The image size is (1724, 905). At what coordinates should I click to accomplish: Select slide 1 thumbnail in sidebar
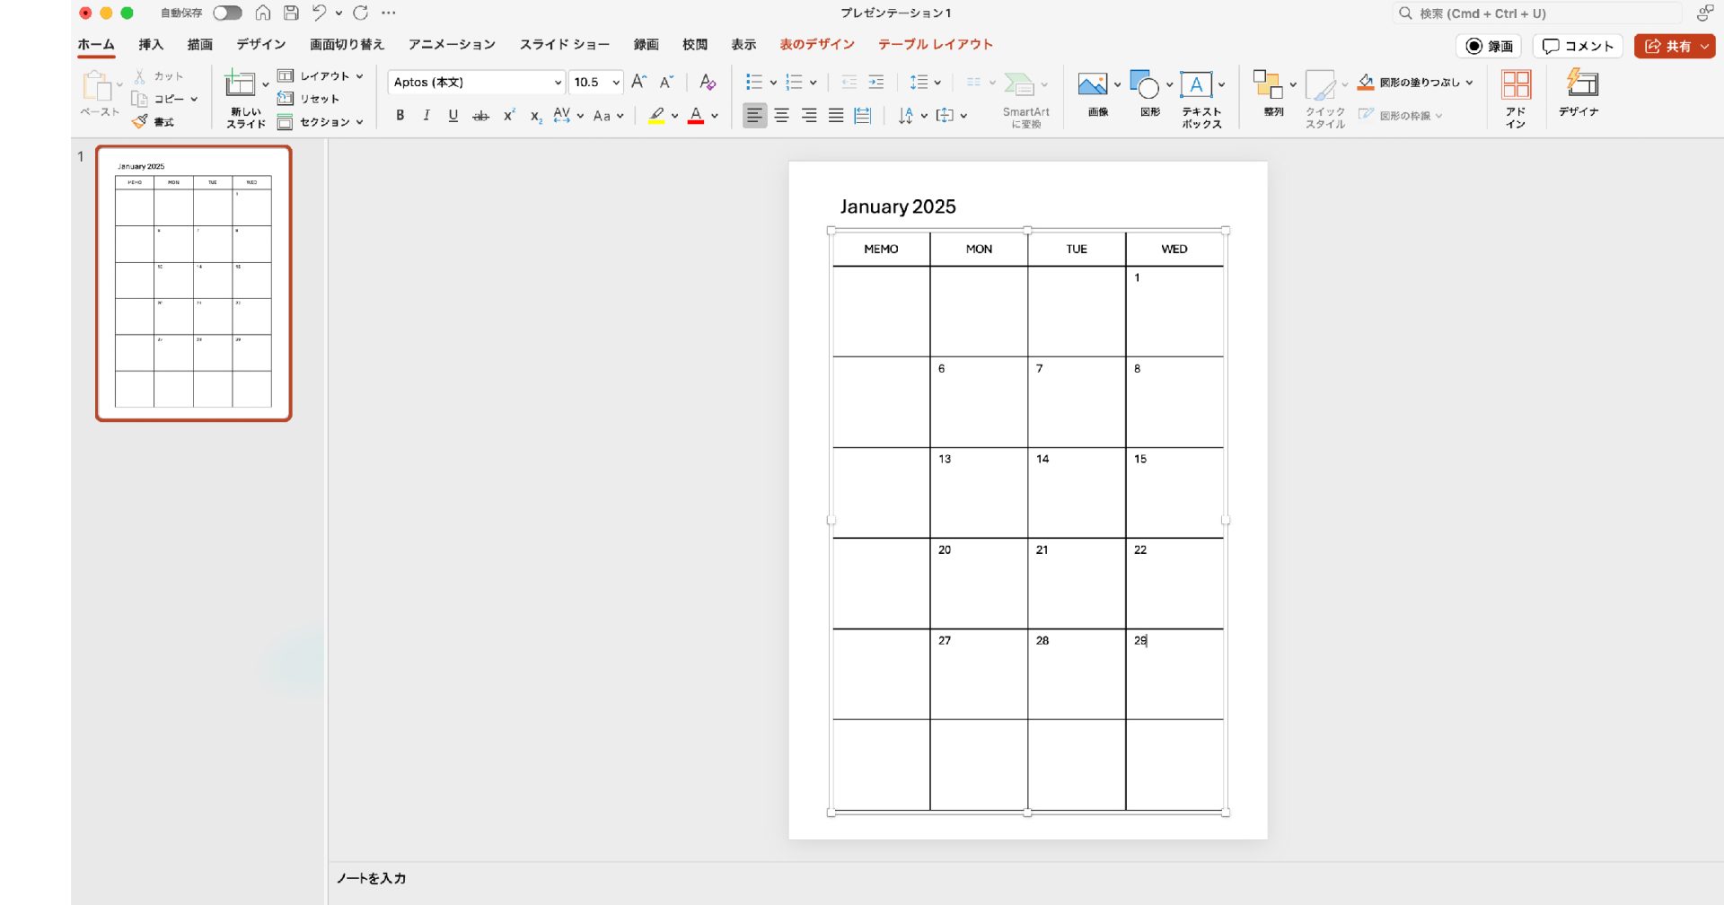click(x=194, y=283)
